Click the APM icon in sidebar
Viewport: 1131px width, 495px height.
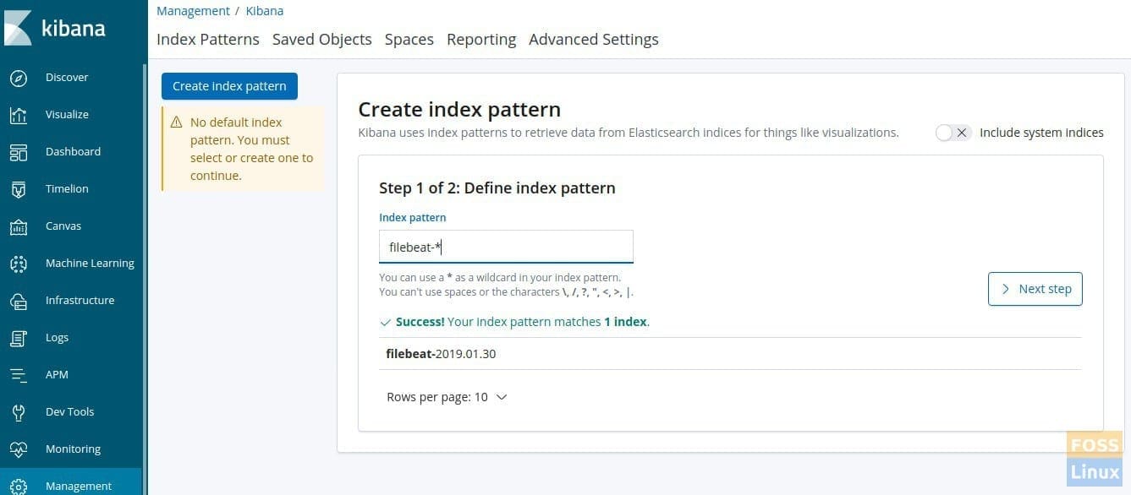(x=19, y=375)
